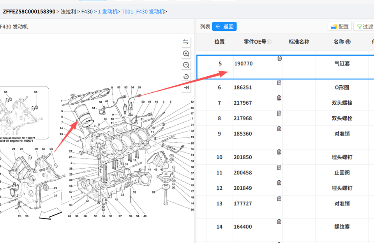The width and height of the screenshot is (374, 243).
Task: Open note icon for part 185360
Action: click(x=279, y=129)
